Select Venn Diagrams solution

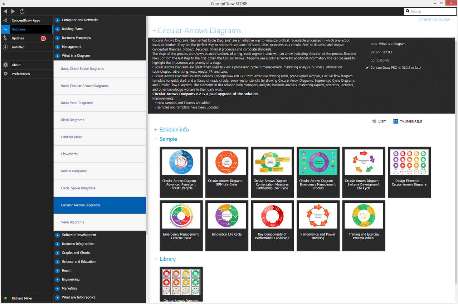(x=99, y=222)
